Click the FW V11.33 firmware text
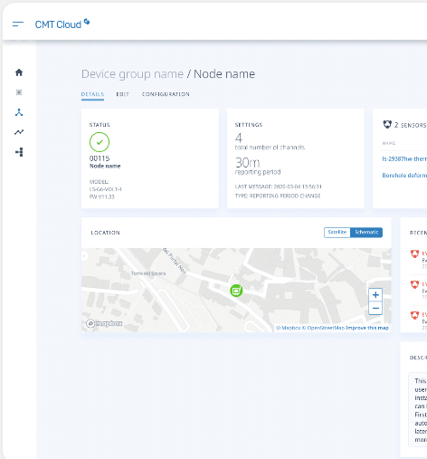The height and width of the screenshot is (459, 427). click(102, 196)
